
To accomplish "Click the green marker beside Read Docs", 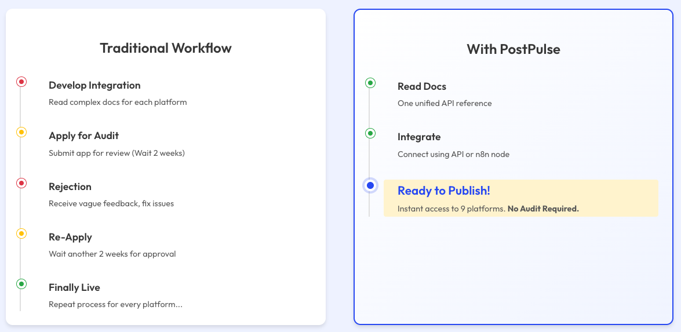I will (x=370, y=82).
